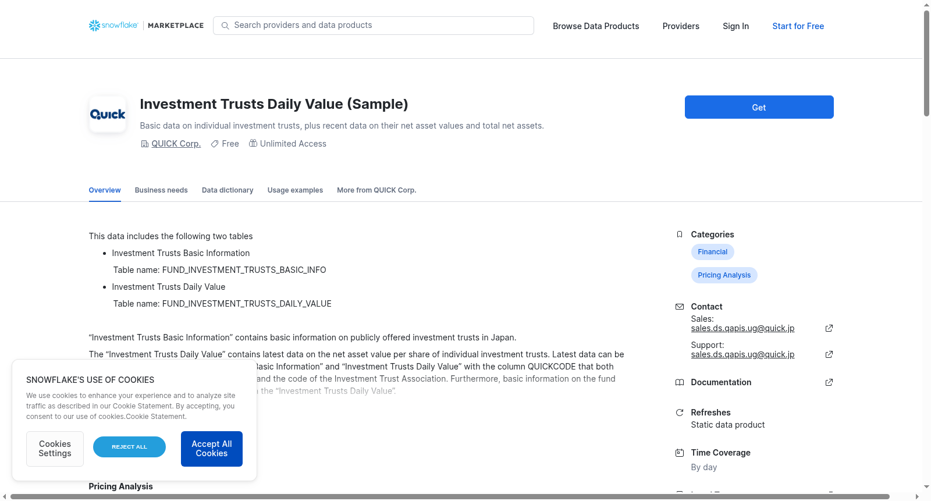The height and width of the screenshot is (501, 931).
Task: Click the scroll down arrow
Action: point(926,487)
